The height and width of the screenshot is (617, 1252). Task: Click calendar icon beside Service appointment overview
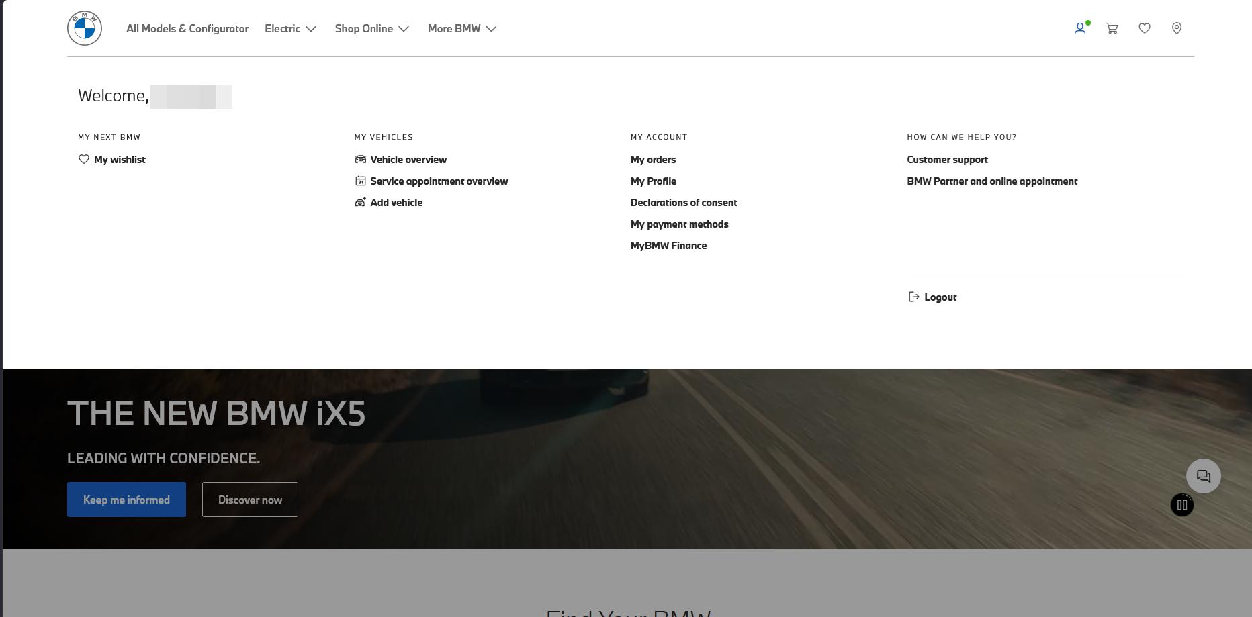pyautogui.click(x=361, y=181)
